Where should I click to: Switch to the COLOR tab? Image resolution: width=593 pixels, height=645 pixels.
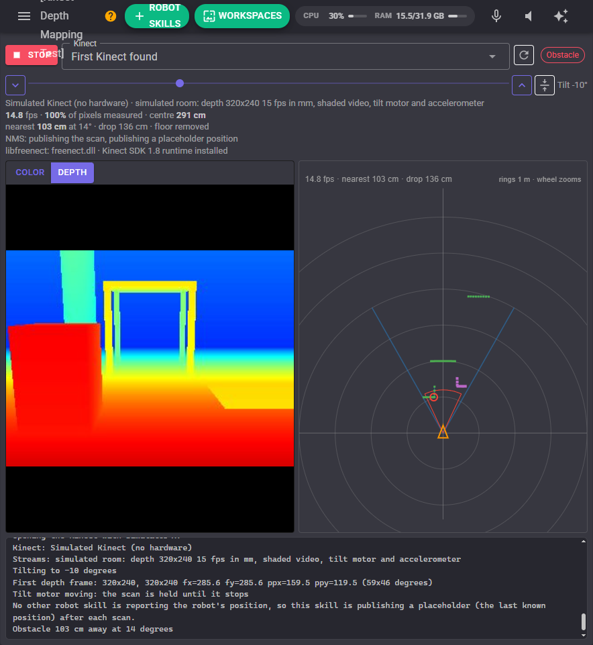30,172
